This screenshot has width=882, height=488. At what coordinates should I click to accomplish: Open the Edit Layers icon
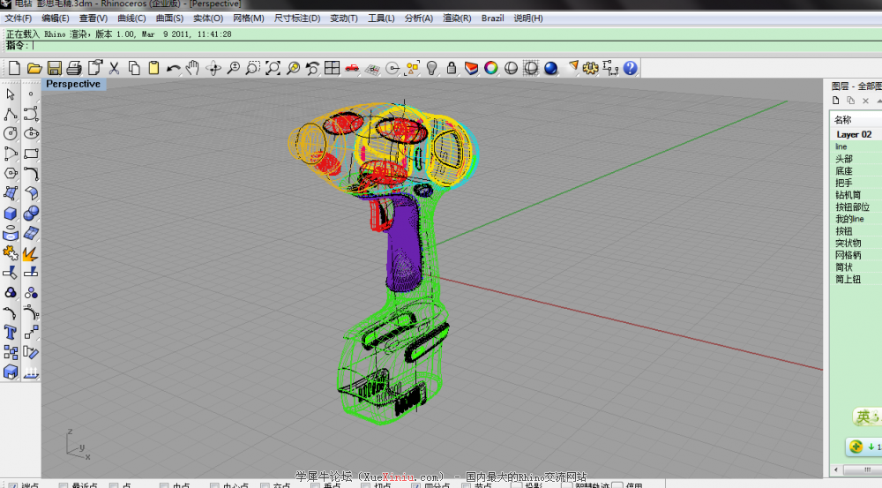(471, 68)
